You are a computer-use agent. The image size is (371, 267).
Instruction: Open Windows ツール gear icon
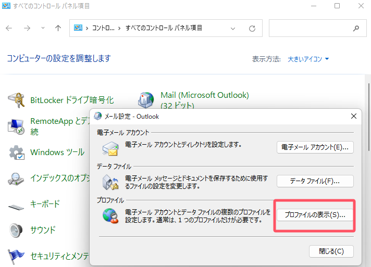click(17, 152)
